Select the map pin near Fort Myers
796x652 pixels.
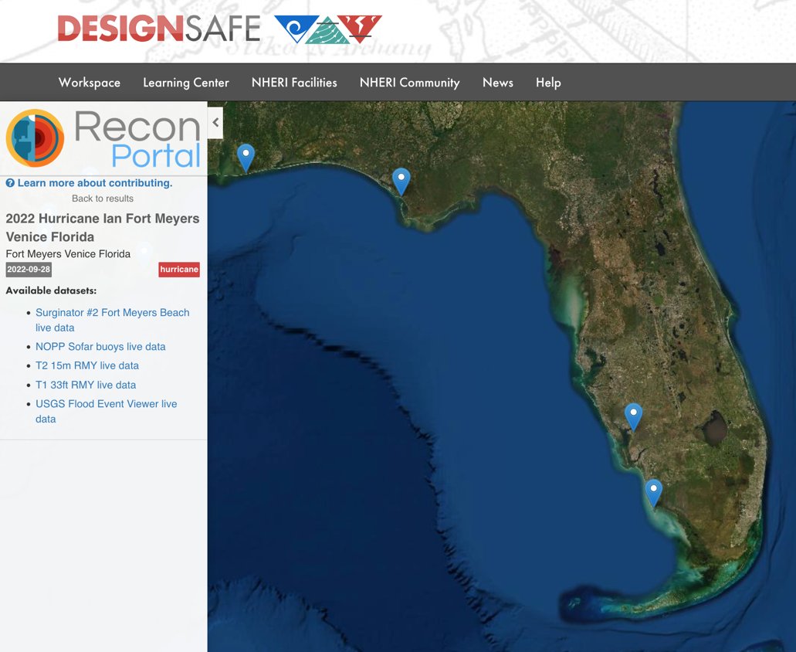pos(633,417)
